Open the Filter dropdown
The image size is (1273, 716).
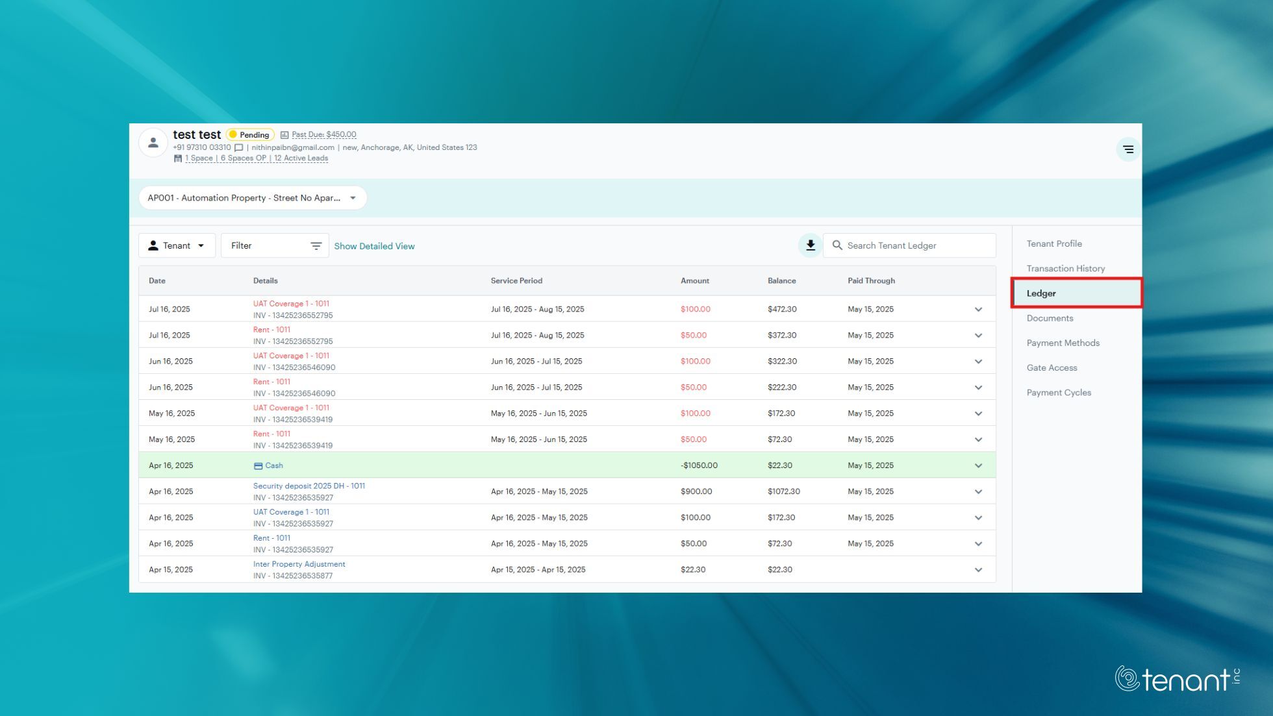click(x=275, y=245)
